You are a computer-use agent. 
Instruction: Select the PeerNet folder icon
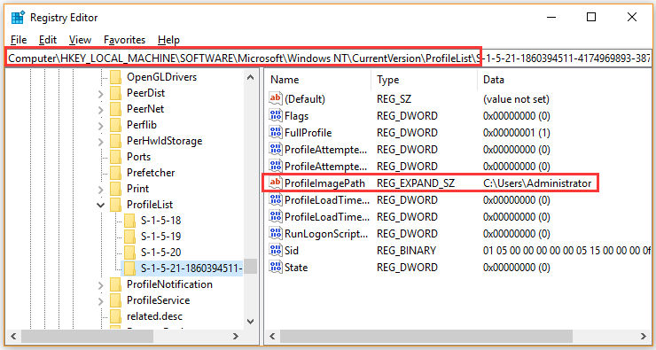[x=115, y=109]
